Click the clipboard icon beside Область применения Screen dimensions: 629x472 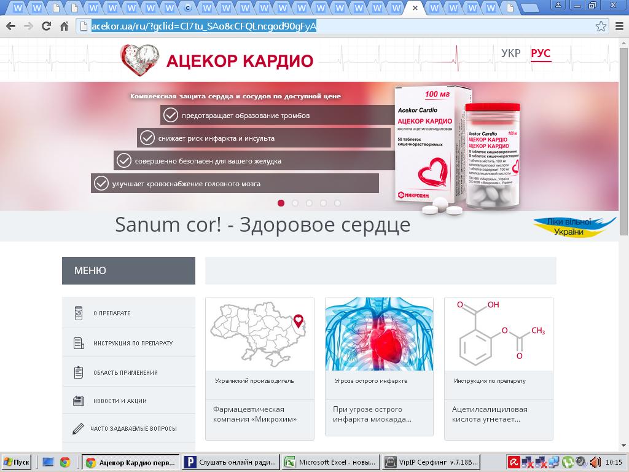79,372
